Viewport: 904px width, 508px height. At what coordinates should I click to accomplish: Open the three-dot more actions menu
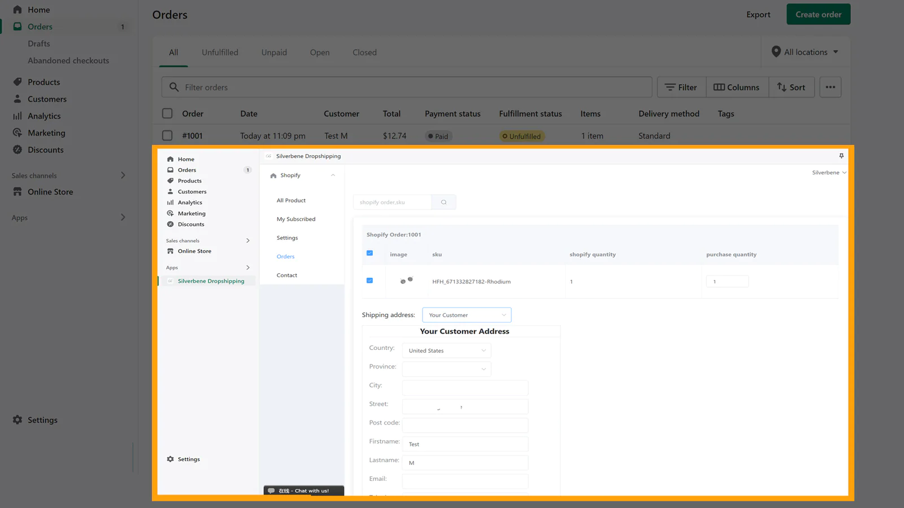click(x=830, y=87)
